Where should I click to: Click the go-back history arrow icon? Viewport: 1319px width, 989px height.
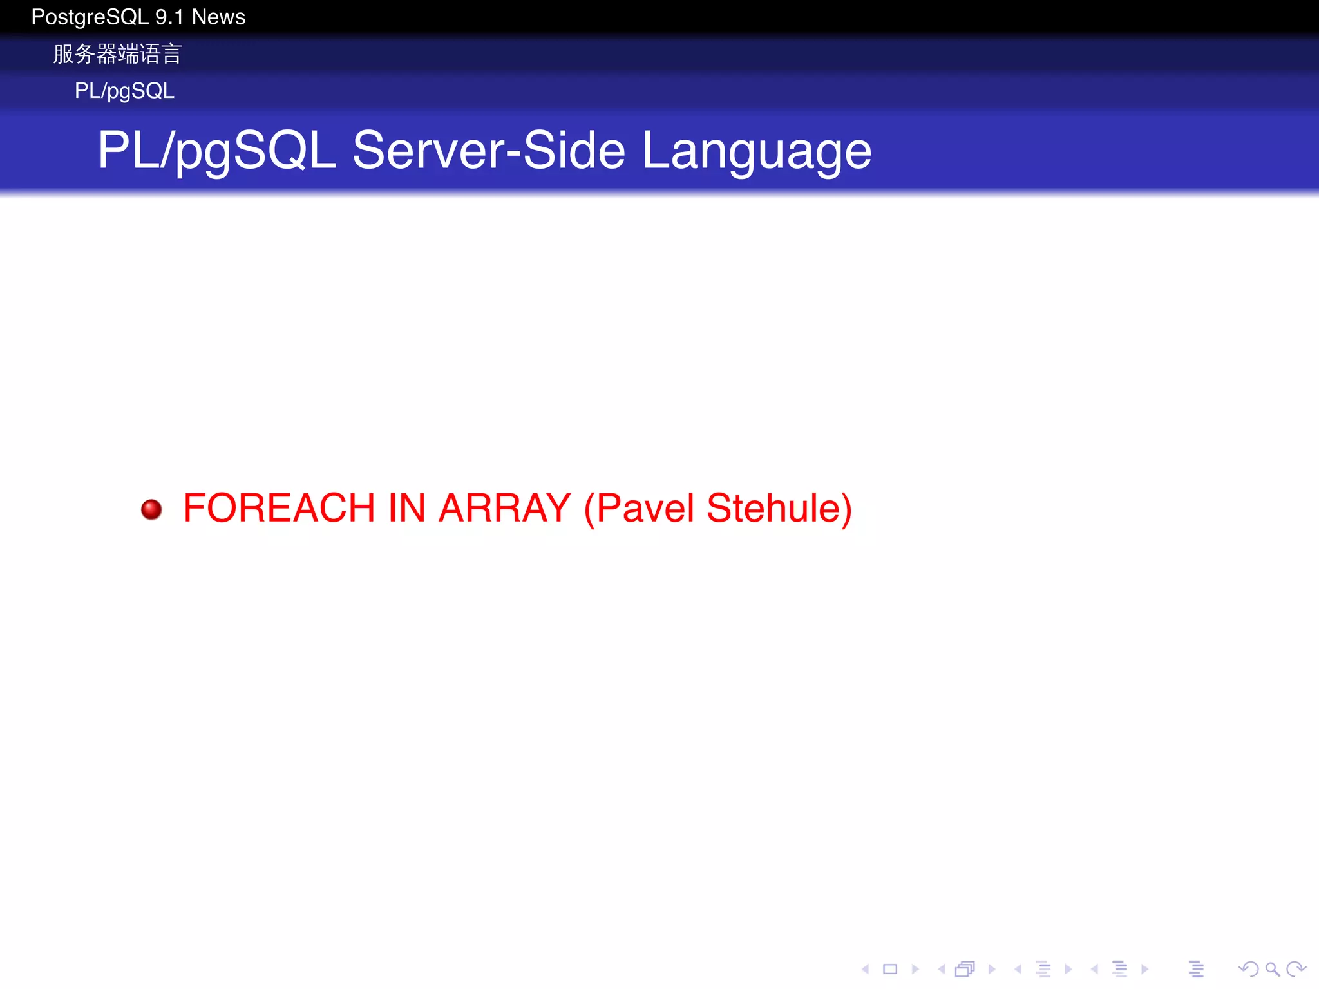(x=1248, y=969)
